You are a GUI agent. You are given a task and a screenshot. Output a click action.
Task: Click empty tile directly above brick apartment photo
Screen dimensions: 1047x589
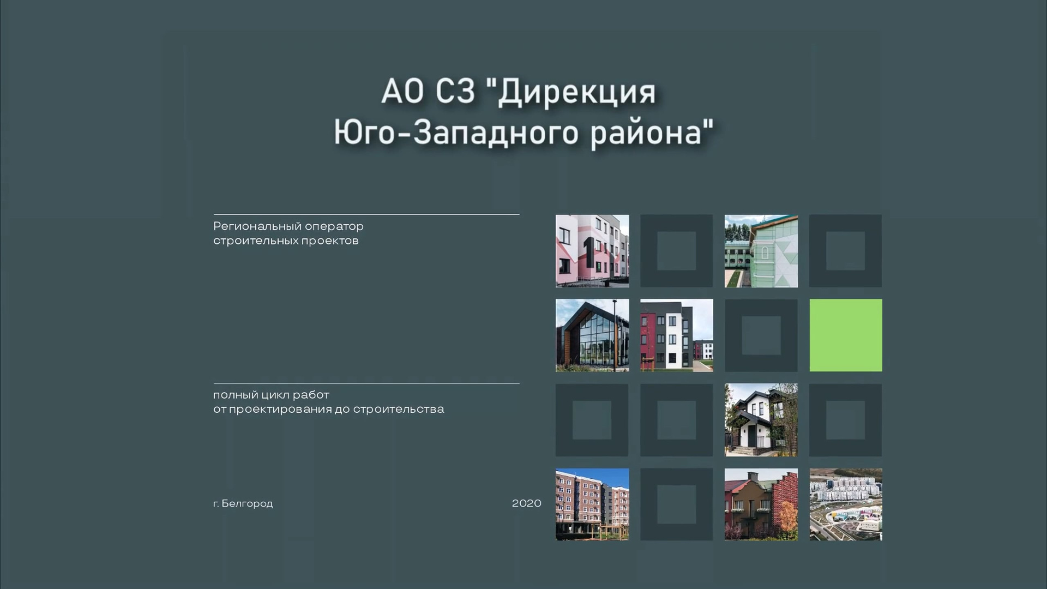592,420
